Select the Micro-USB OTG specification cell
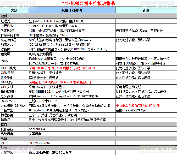177x155 pixels. [x=72, y=59]
